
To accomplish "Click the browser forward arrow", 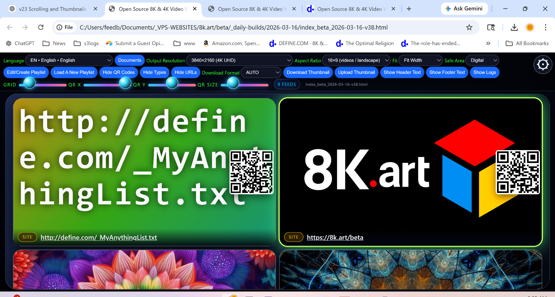I will 25,27.
